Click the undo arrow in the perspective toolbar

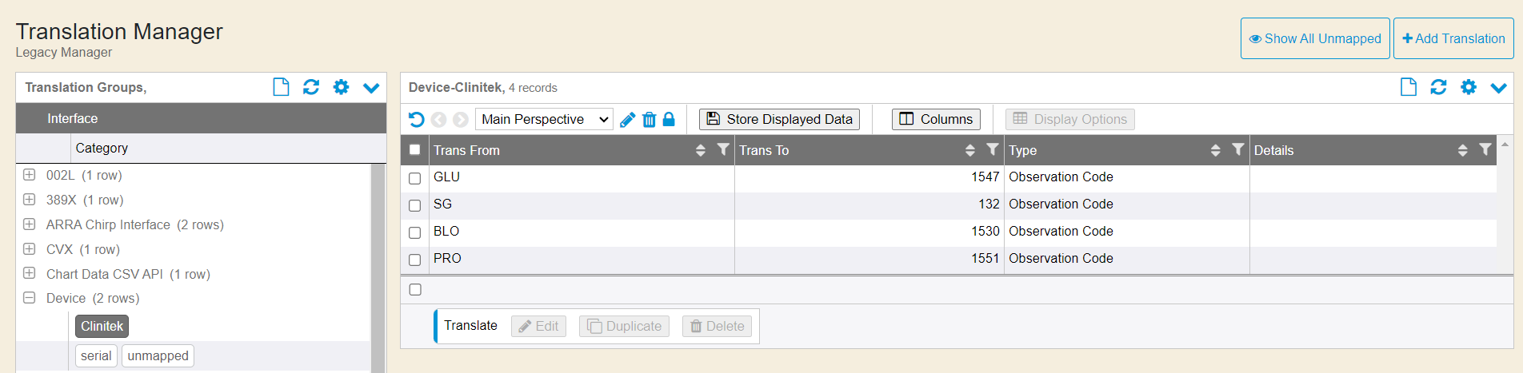416,120
